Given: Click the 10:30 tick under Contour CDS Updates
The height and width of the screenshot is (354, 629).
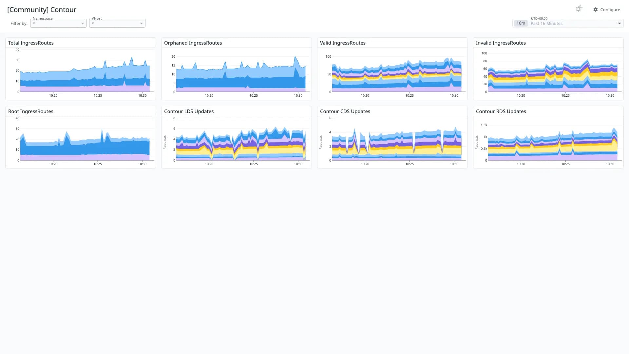Looking at the screenshot, I should (454, 164).
